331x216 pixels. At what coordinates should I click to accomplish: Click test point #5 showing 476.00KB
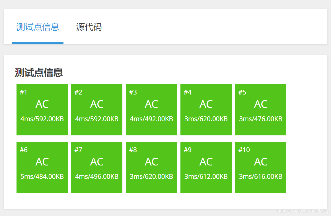click(x=260, y=110)
